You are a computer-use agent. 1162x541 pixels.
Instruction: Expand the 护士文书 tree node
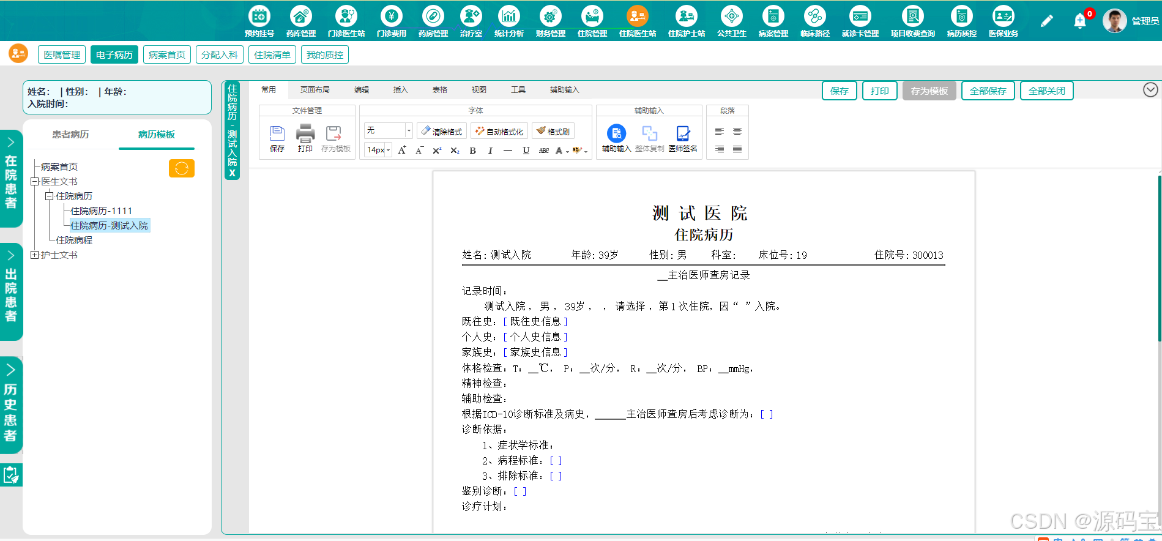tap(35, 255)
